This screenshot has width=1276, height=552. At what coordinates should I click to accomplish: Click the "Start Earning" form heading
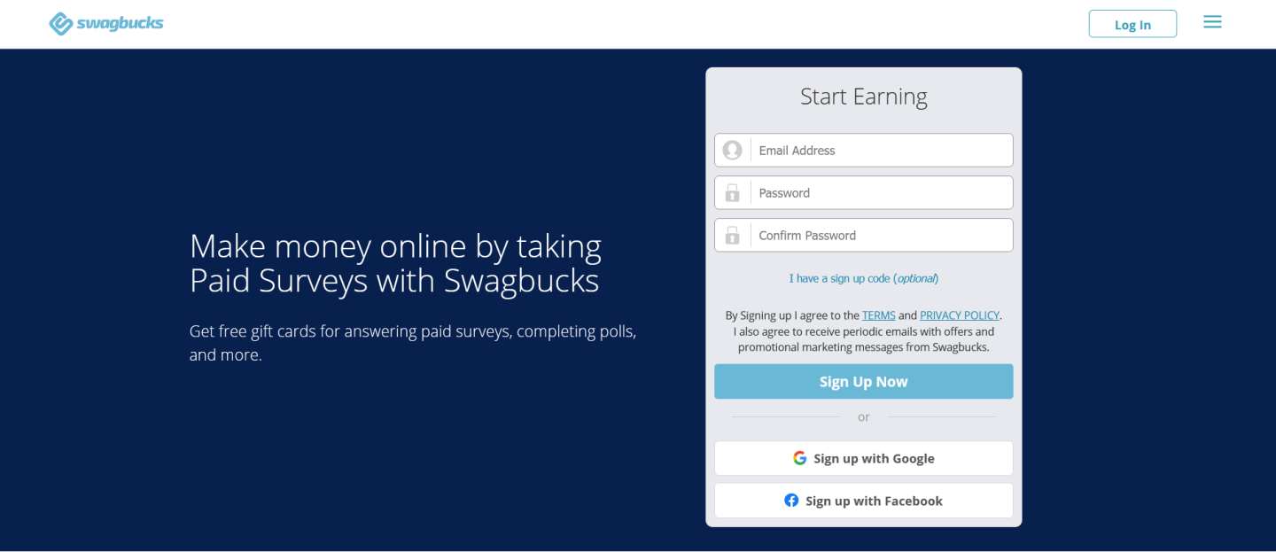coord(863,97)
